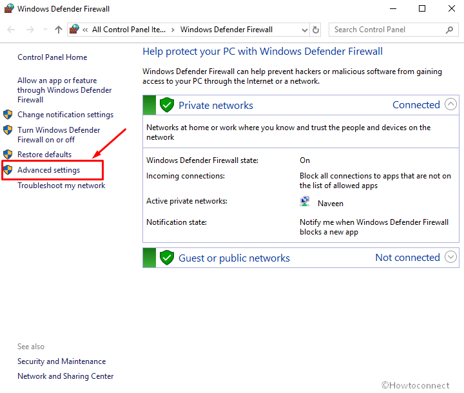
Task: Click the Connected status label
Action: [x=416, y=105]
